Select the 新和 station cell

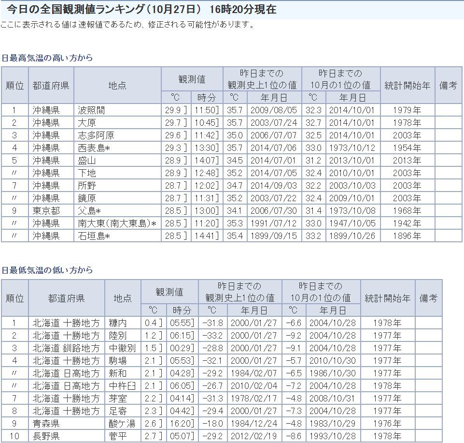(x=123, y=373)
